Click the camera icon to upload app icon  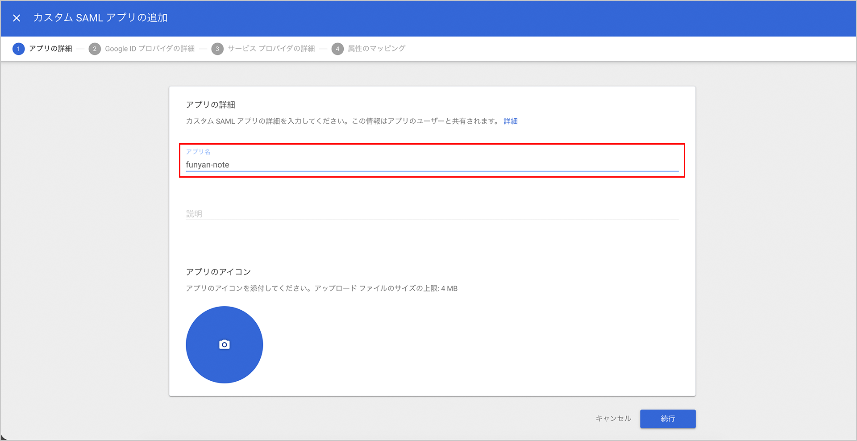click(x=224, y=345)
